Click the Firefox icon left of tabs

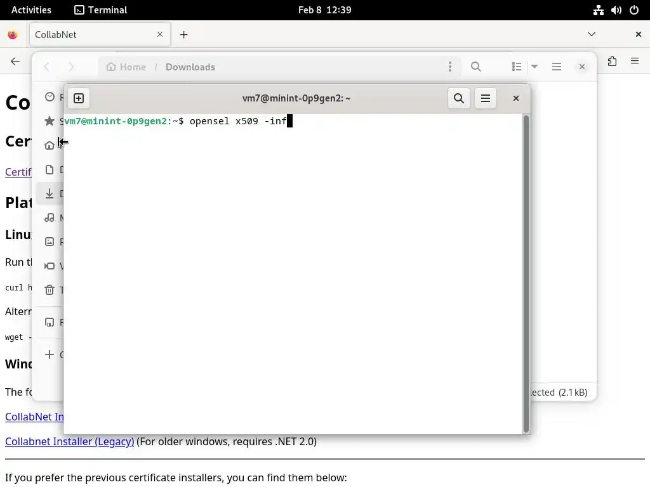[x=13, y=34]
